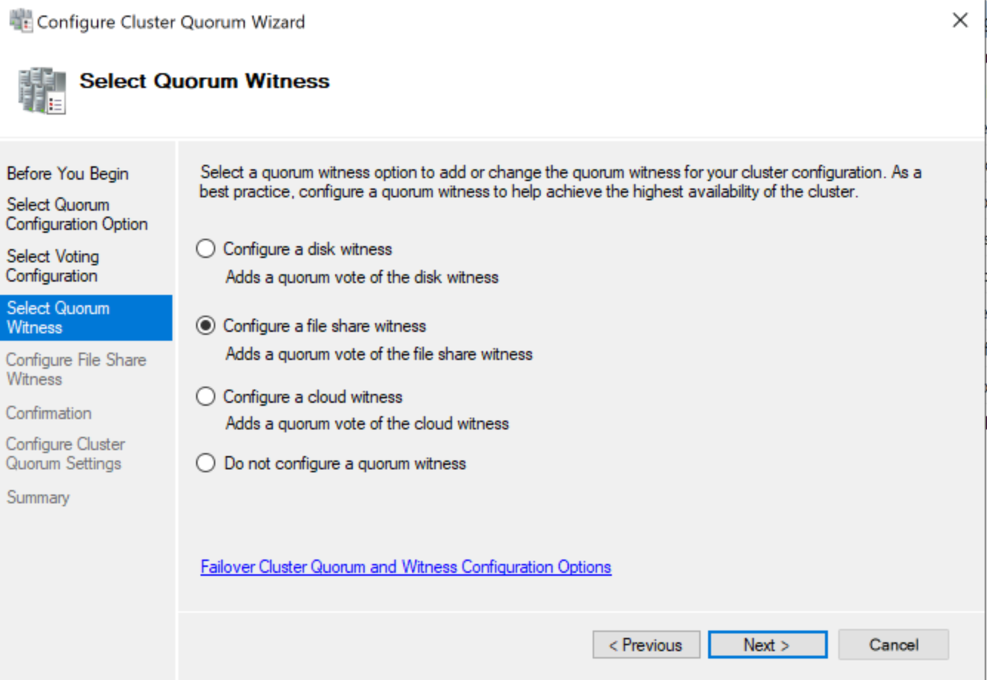Open Select Voting Configuration step
This screenshot has width=987, height=680.
tap(53, 266)
